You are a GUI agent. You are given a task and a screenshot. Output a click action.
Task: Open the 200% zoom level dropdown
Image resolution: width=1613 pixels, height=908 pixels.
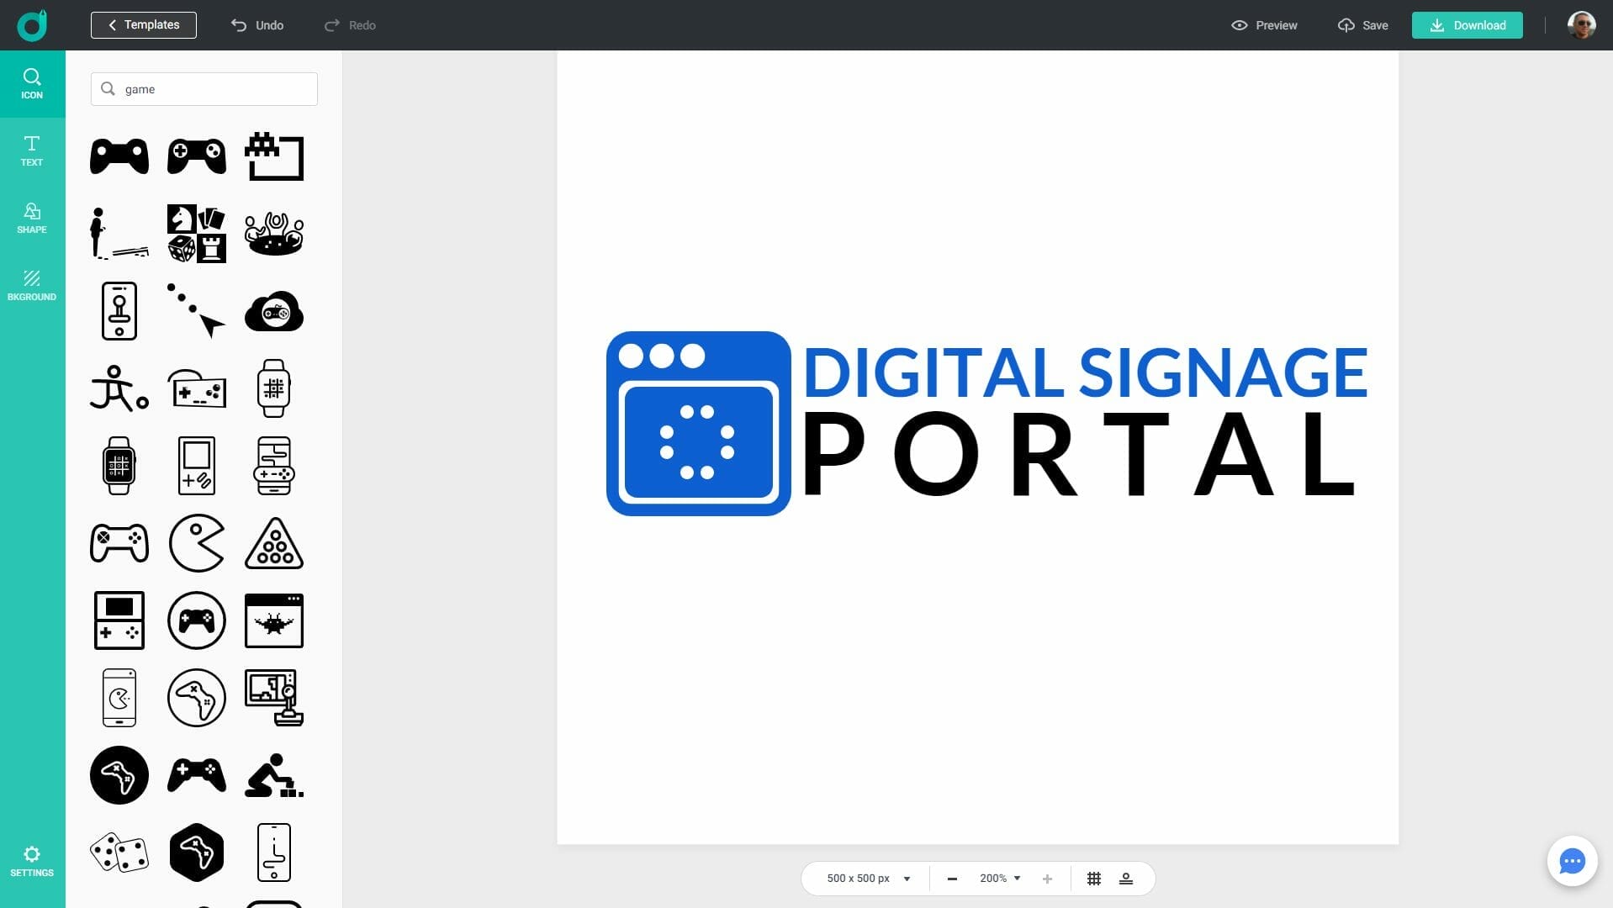point(1000,879)
